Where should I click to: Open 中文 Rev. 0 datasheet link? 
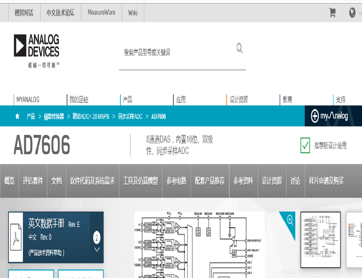coord(40,237)
